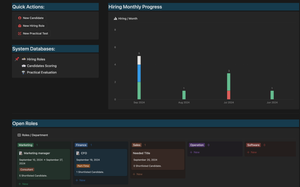300x187 pixels.
Task: Click the board icon beside Roles / Department
Action: point(19,135)
